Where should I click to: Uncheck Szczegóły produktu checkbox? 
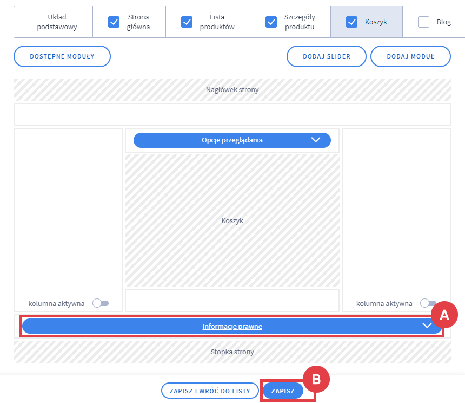[271, 22]
